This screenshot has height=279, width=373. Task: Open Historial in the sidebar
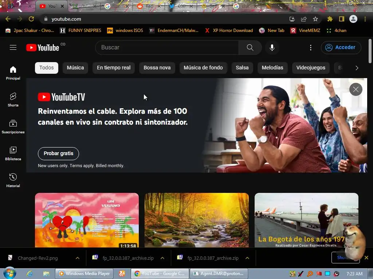13,180
